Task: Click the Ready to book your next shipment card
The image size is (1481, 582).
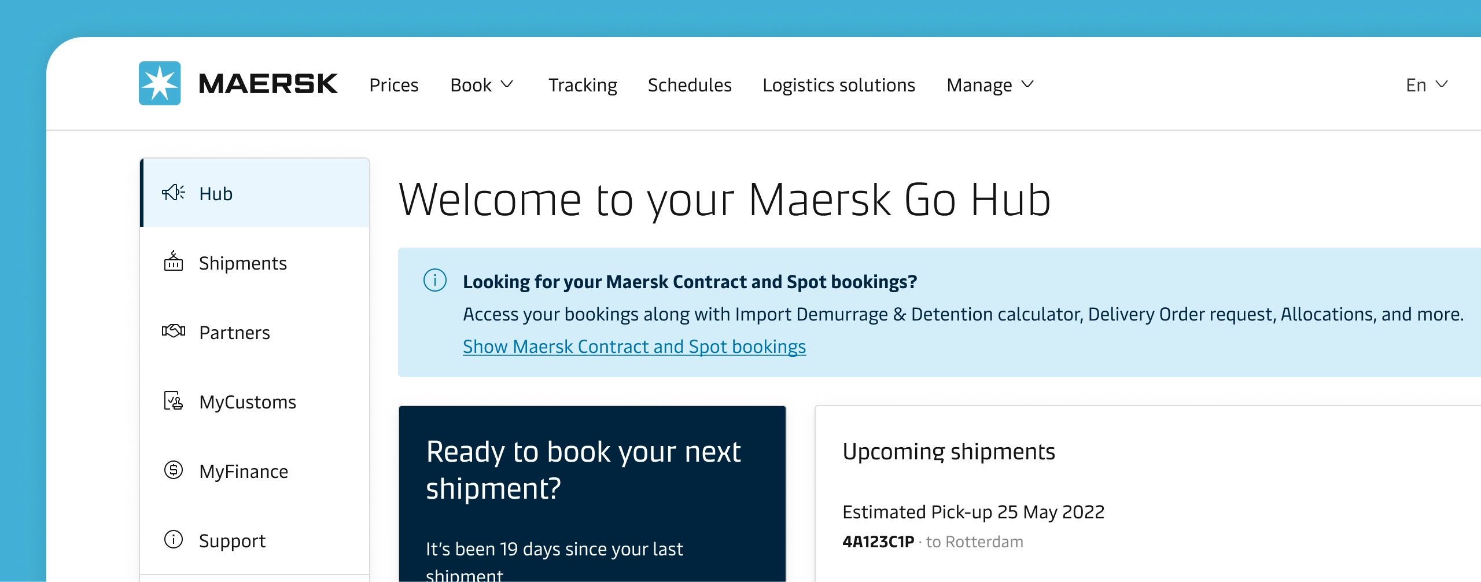Action: (592, 492)
